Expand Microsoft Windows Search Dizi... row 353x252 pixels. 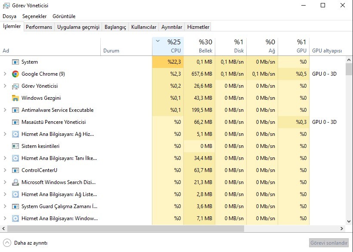(x=5, y=182)
